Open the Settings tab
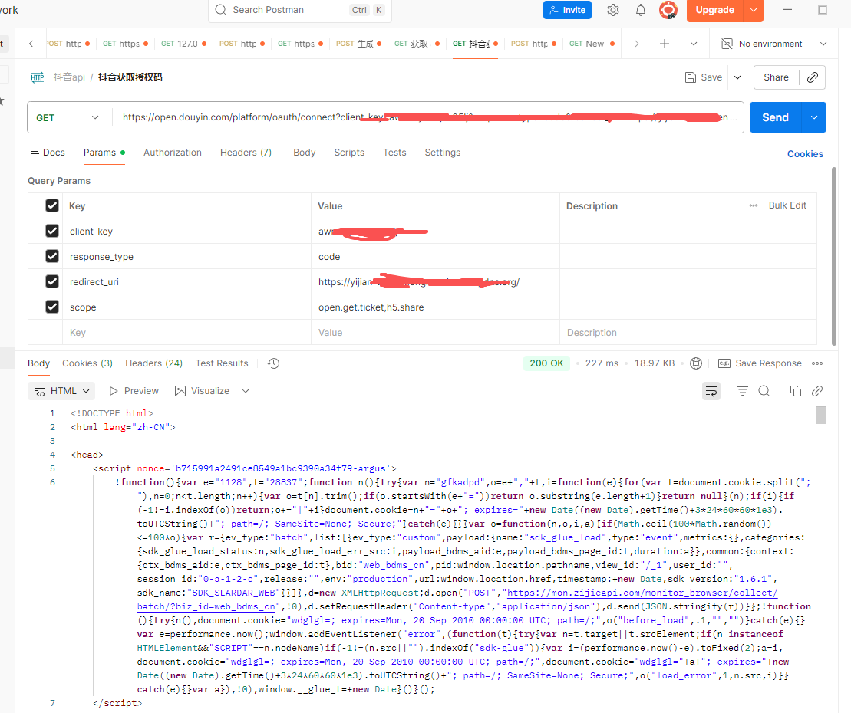 (x=442, y=153)
